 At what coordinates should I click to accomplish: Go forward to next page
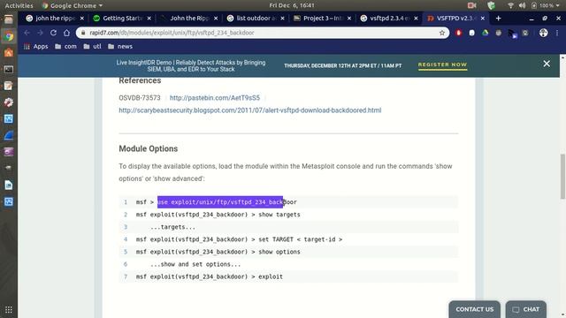[40, 33]
